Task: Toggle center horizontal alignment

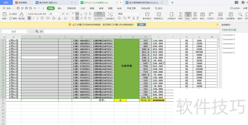Action: tap(77, 18)
